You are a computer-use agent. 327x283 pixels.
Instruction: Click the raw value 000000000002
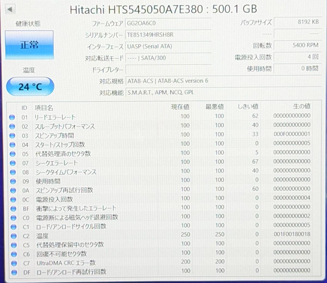tap(292, 216)
